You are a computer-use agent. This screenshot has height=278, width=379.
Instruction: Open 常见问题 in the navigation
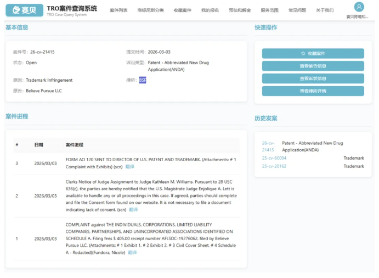click(x=297, y=10)
